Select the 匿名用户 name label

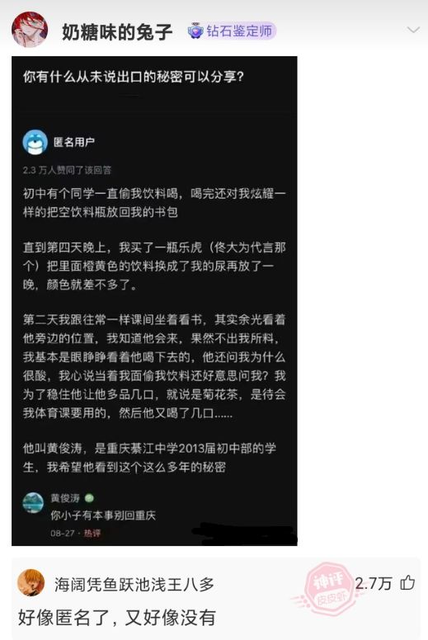pos(74,142)
